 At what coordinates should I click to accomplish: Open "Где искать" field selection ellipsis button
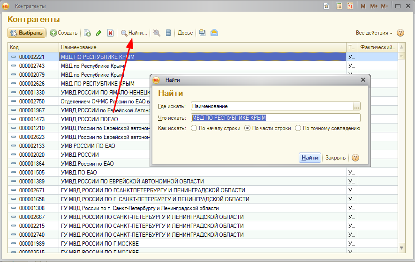pos(357,106)
